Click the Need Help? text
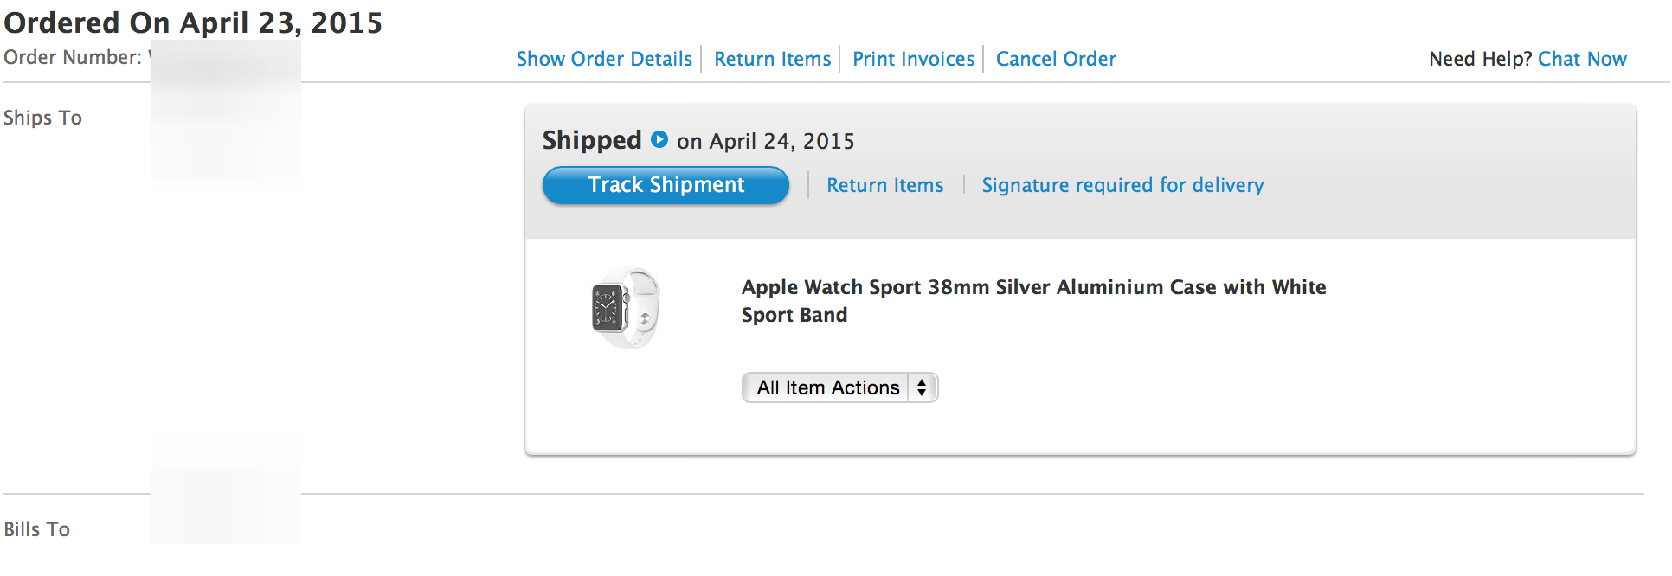1672x576 pixels. point(1480,59)
